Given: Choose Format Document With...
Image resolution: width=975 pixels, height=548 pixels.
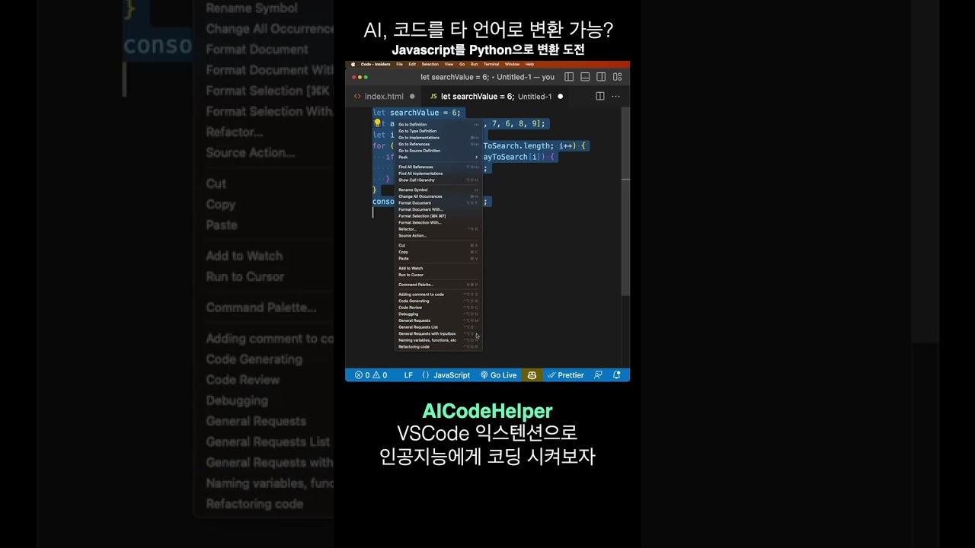Looking at the screenshot, I should click(x=438, y=209).
